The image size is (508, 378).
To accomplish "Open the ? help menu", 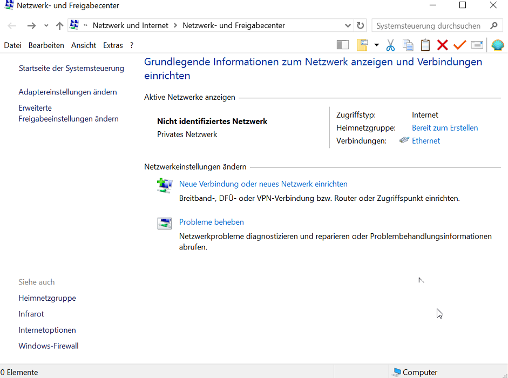I will 132,45.
